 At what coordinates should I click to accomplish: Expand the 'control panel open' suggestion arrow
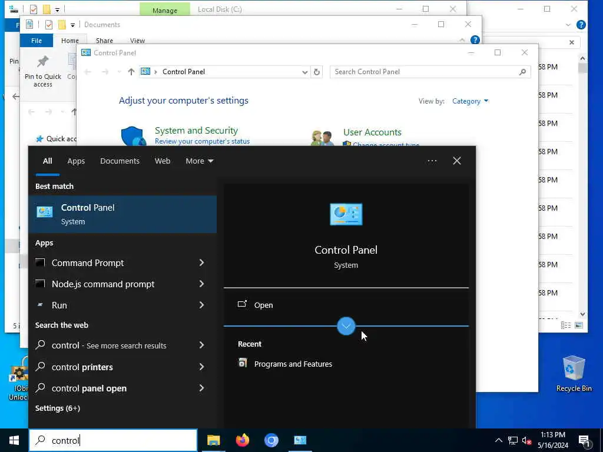[201, 388]
